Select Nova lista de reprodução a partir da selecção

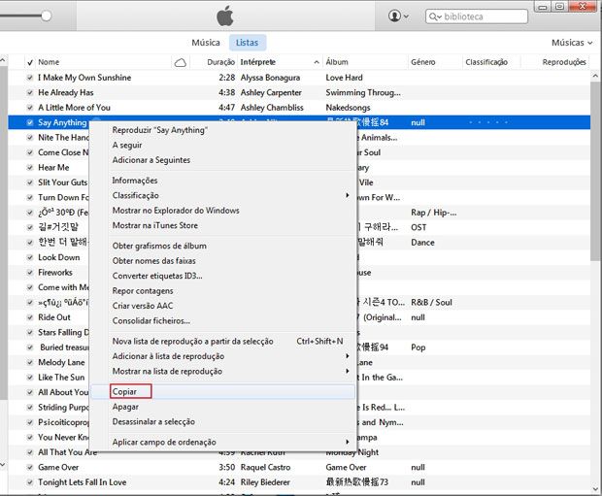[192, 342]
